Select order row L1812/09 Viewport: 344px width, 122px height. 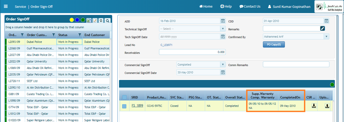[x=57, y=114]
